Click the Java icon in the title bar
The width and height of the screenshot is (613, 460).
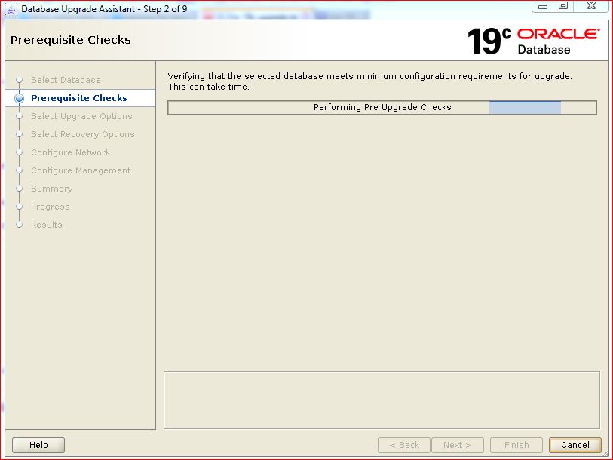11,9
